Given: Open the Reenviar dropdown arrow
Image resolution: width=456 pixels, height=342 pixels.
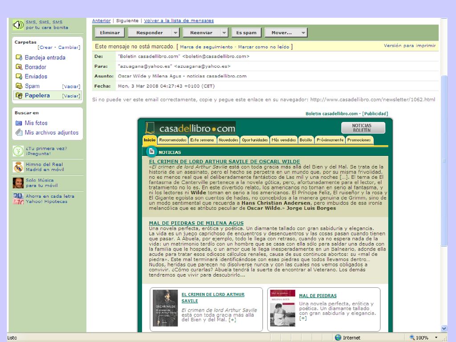Looking at the screenshot, I should [224, 33].
